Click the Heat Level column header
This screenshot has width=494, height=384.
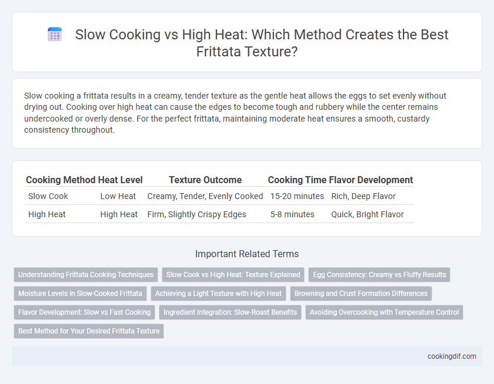[x=121, y=180]
